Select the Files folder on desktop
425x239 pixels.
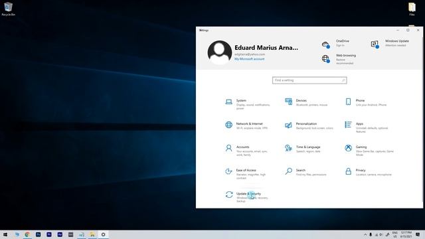(412, 9)
